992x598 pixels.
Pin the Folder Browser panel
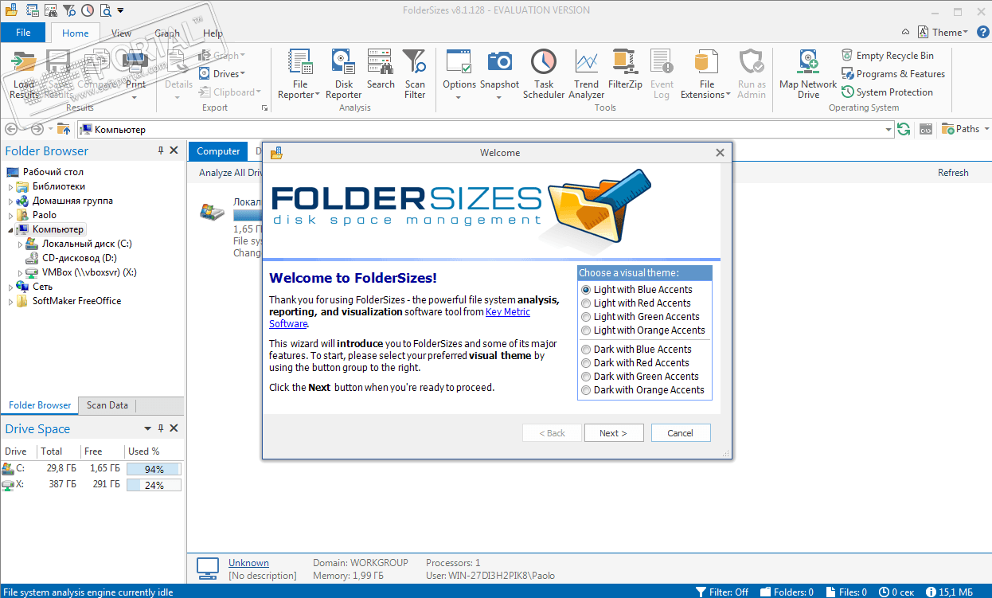pos(161,150)
